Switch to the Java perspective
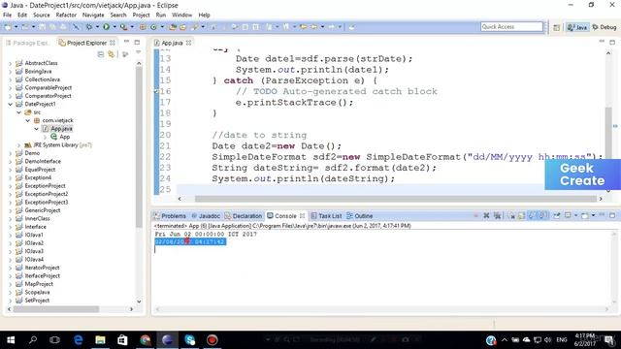 pos(577,27)
